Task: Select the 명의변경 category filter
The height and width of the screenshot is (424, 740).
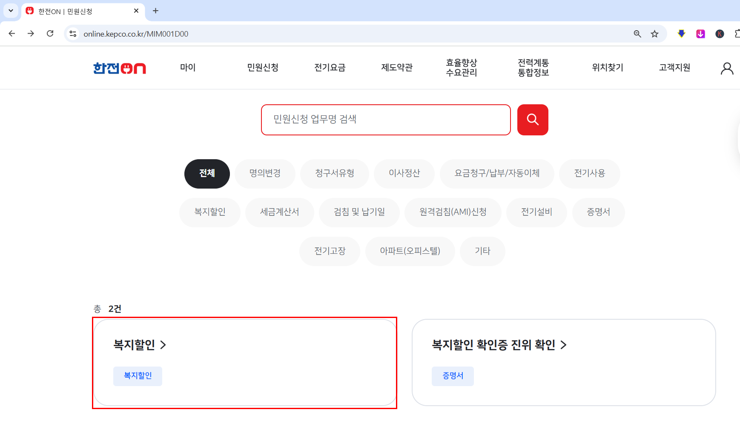Action: pyautogui.click(x=265, y=174)
